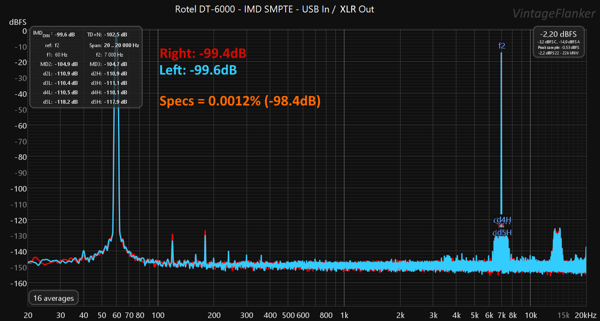Click the "20kHz" label on the frequency axis
Viewport: 600px width, 321px height.
pos(586,315)
